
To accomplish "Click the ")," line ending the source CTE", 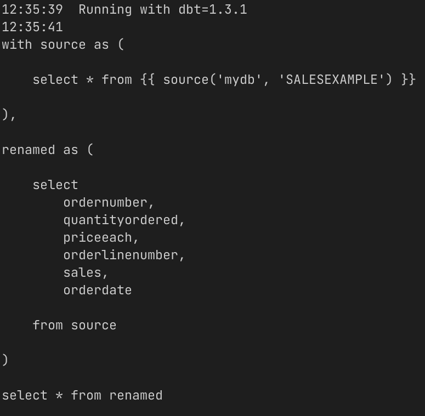I will point(9,115).
